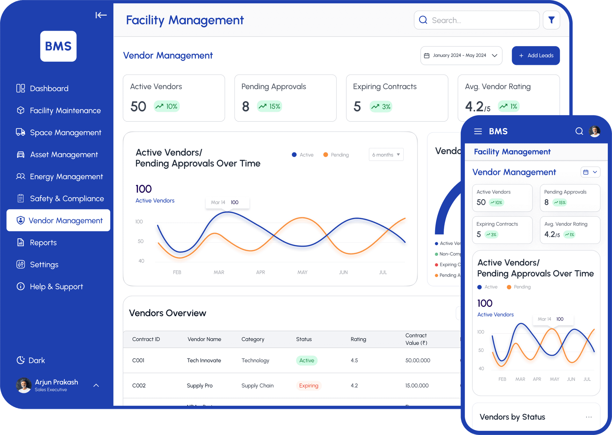Open Help & Support
The height and width of the screenshot is (435, 612).
(56, 286)
